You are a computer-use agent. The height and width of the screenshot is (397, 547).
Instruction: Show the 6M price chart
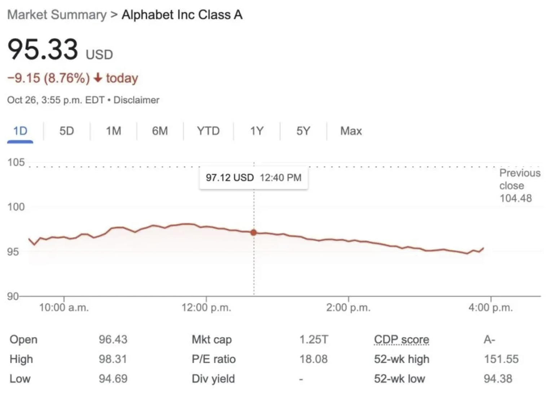(160, 131)
